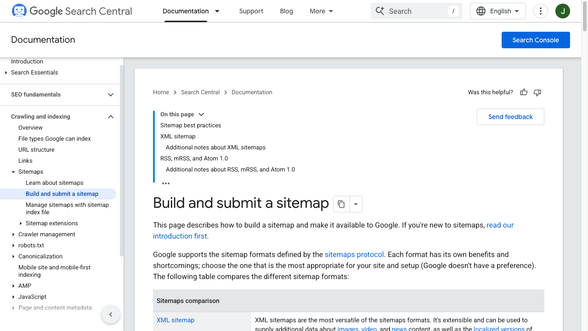Screen dimensions: 588x331
Task: Open the URL structure sidebar item
Action: coord(36,150)
